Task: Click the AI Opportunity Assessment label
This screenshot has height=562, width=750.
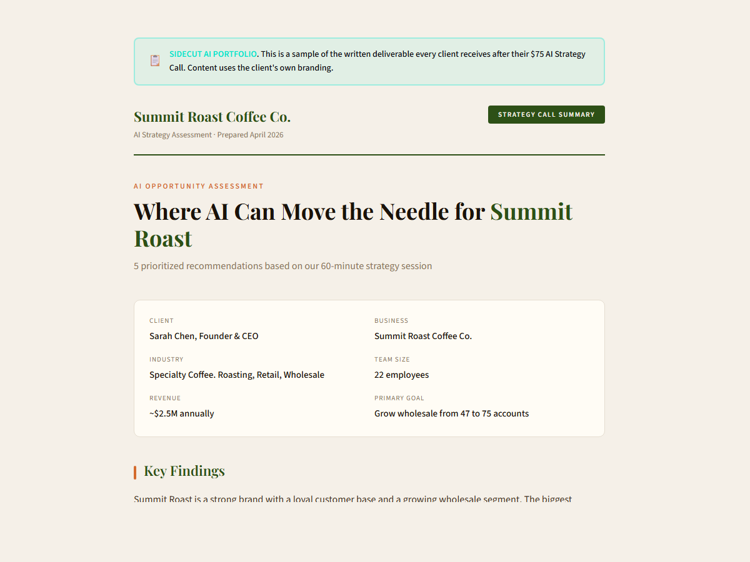Action: pos(199,186)
